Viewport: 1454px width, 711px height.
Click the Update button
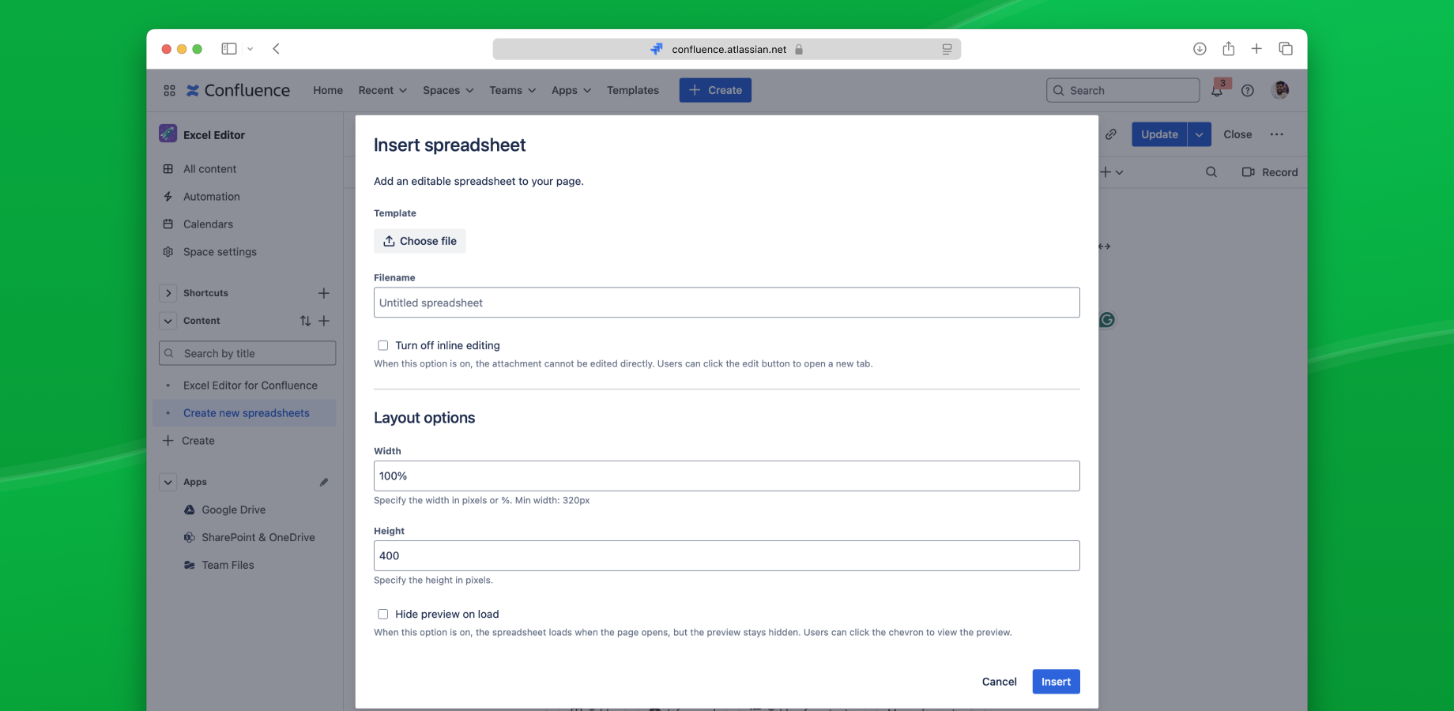point(1159,134)
